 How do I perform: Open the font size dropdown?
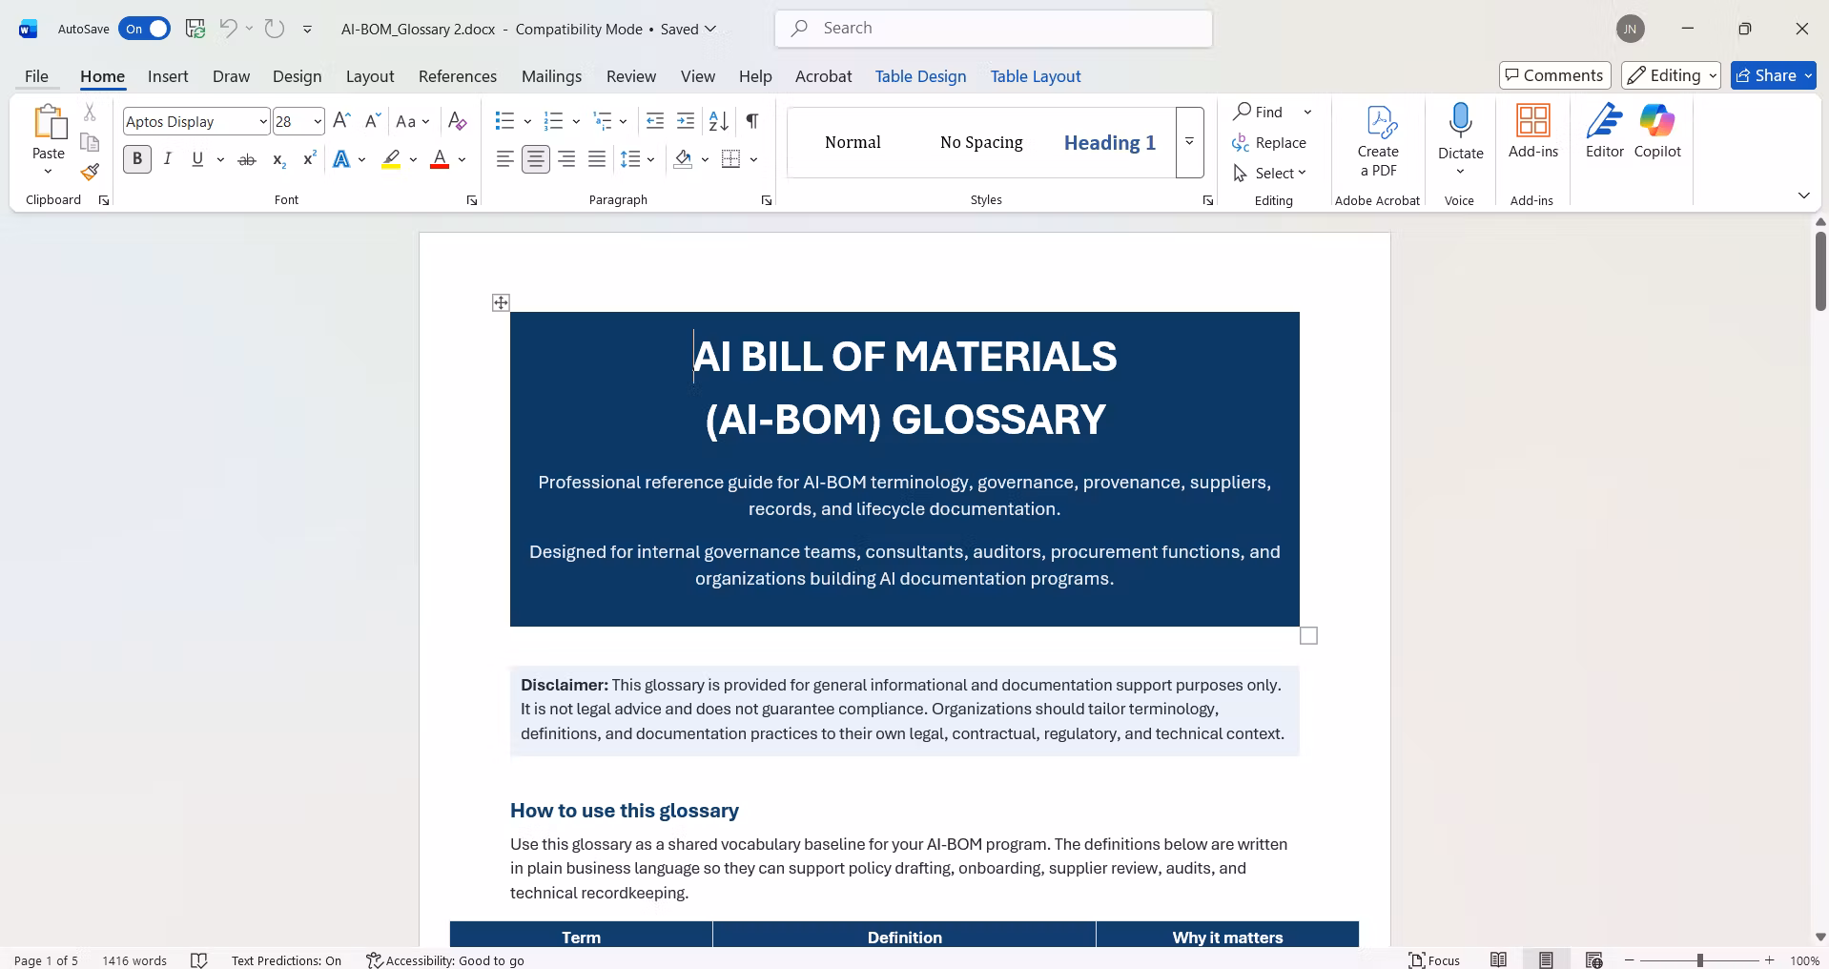pyautogui.click(x=318, y=121)
